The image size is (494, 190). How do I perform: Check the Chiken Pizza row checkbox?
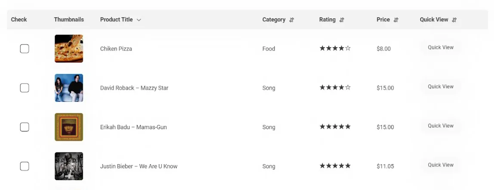[25, 49]
